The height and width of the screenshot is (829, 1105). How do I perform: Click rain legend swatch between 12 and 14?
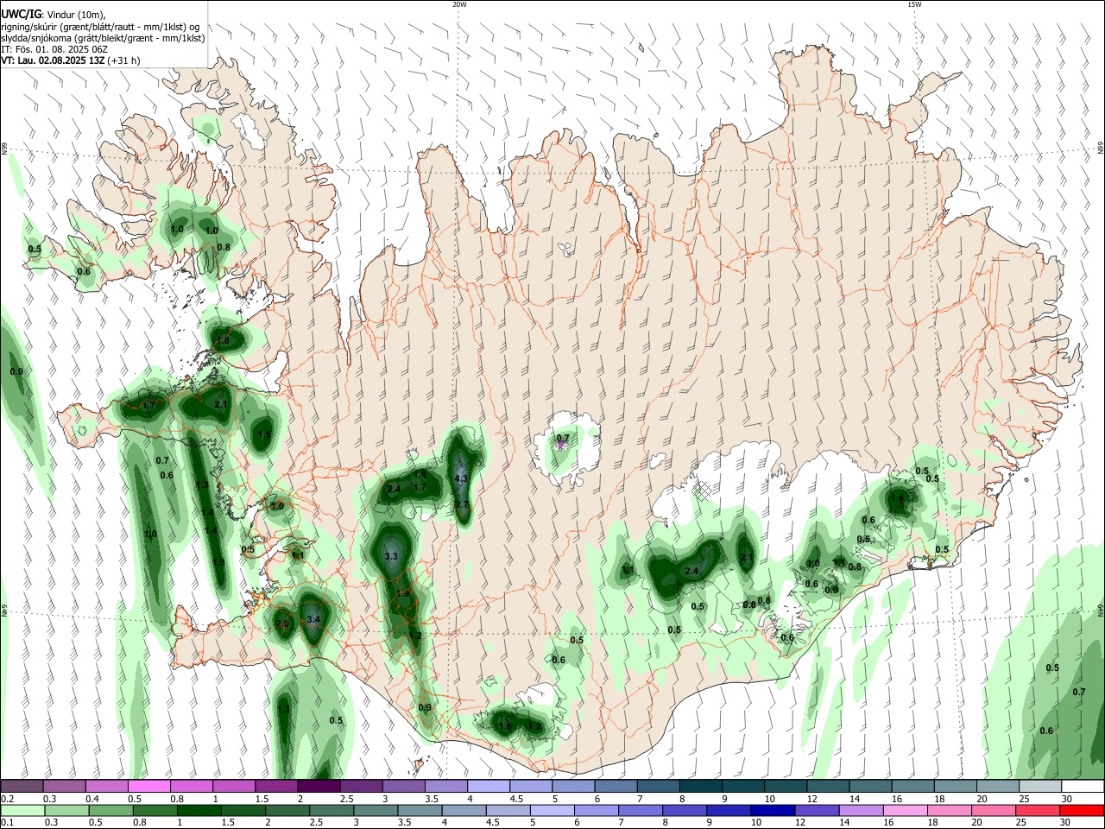817,811
